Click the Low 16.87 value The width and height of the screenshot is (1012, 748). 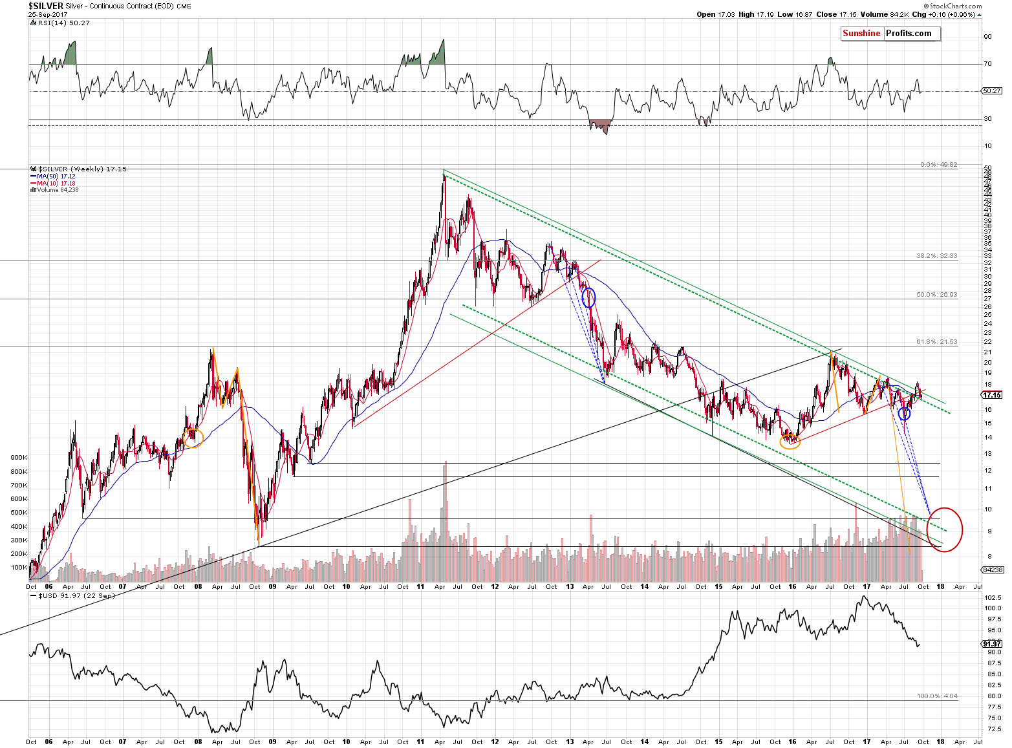click(795, 14)
